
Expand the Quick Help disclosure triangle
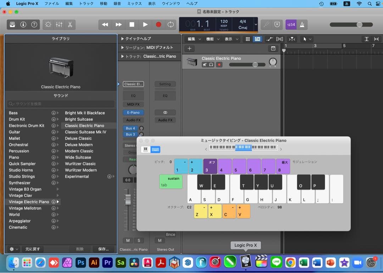tap(122, 39)
